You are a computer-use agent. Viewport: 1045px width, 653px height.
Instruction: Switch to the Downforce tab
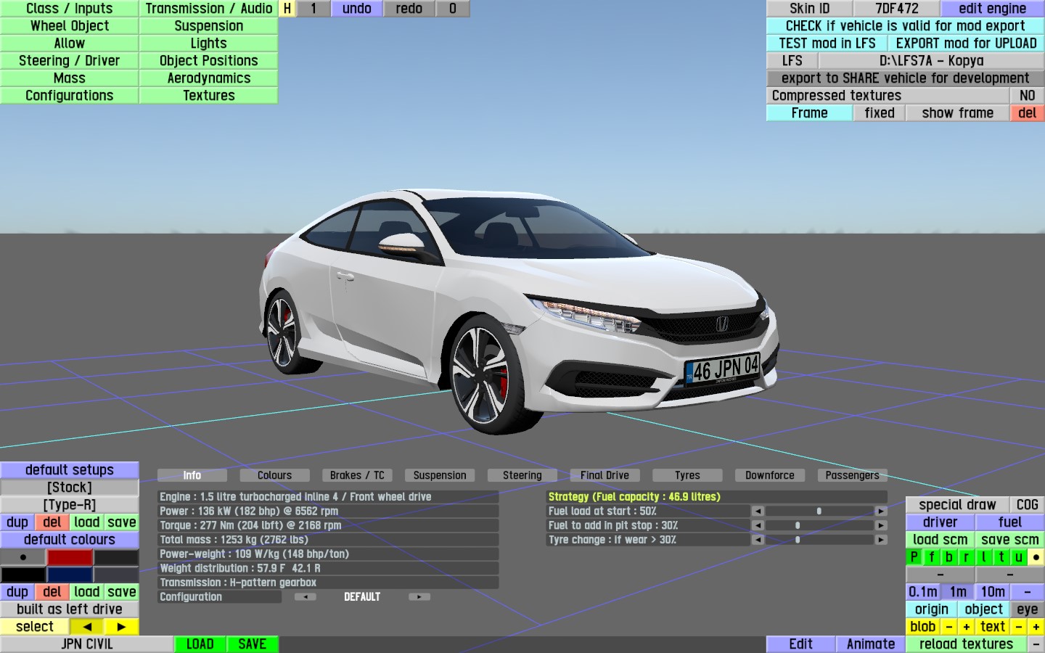click(769, 475)
